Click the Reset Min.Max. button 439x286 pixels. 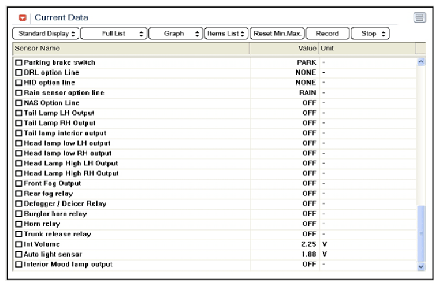click(x=277, y=34)
